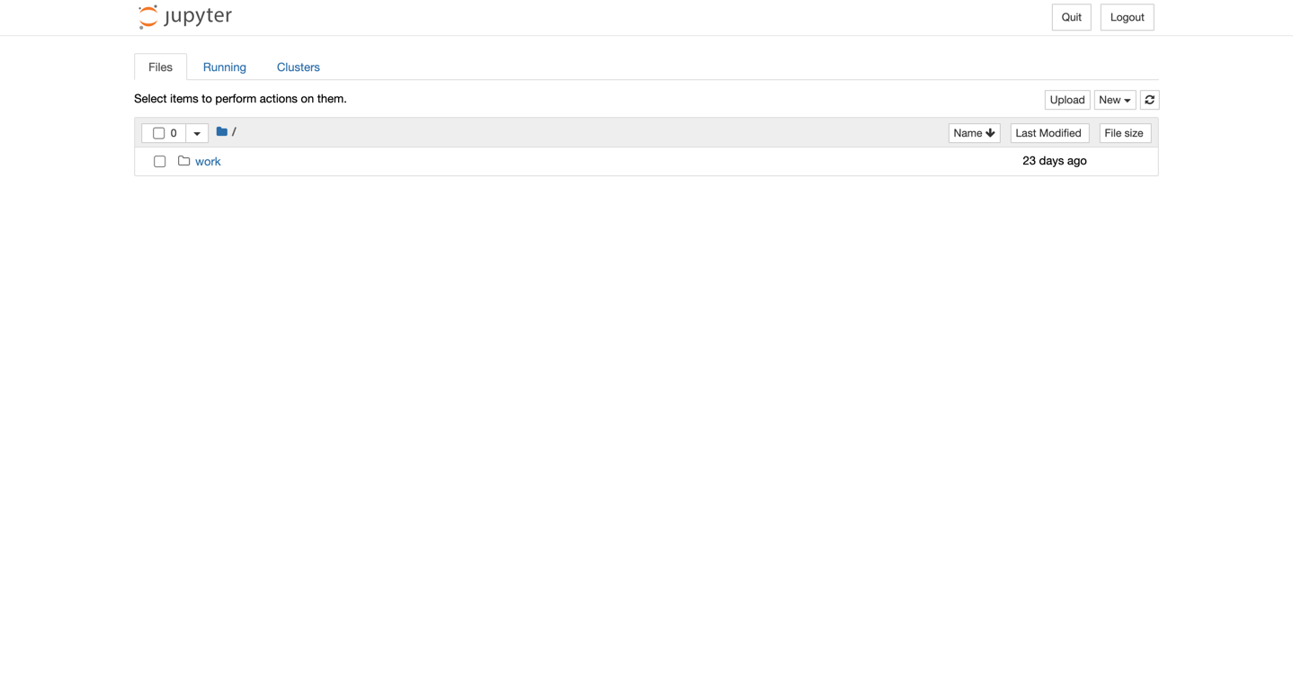Sort the list by Last Modified
Viewport: 1293px width, 685px height.
coord(1048,133)
